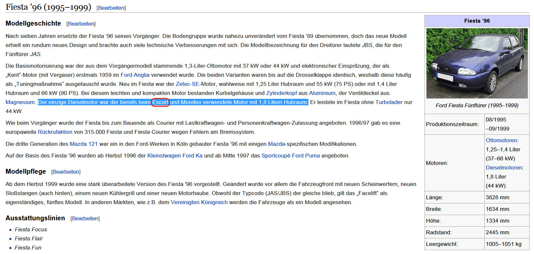
Task: Click Ottomotoren in the infobox
Action: 501,141
